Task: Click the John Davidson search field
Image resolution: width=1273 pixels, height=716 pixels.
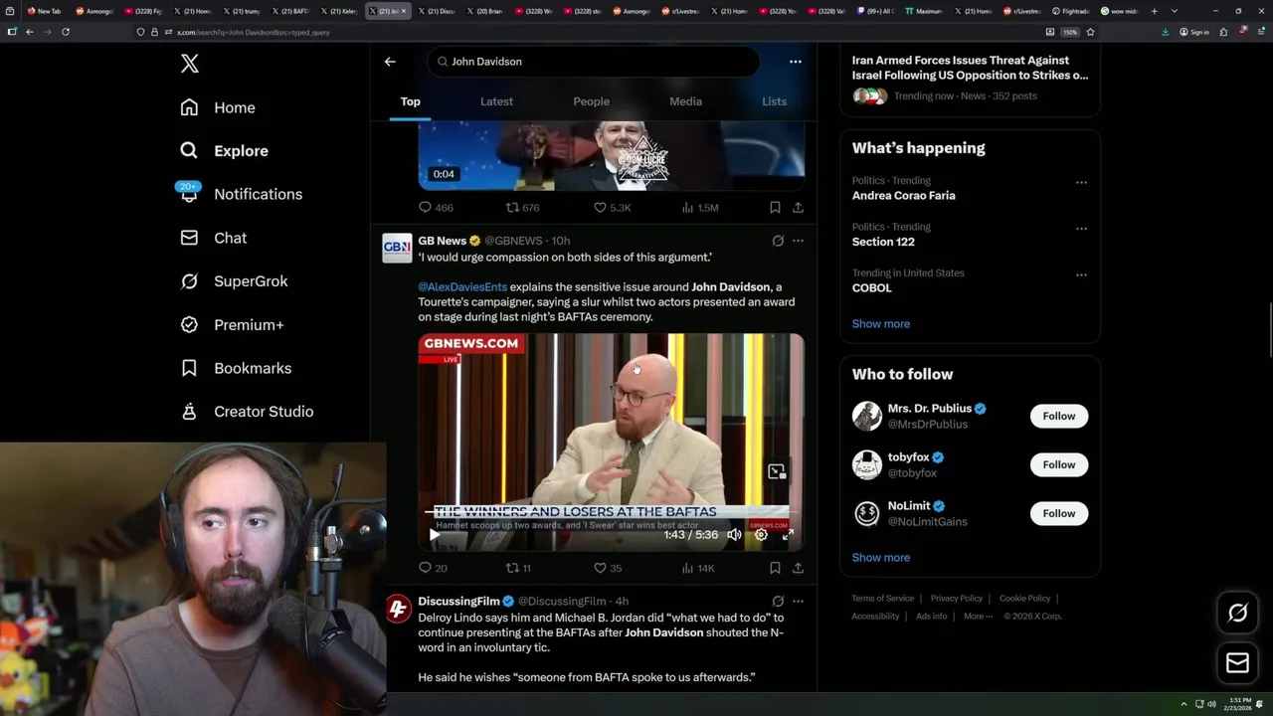Action: pyautogui.click(x=594, y=62)
